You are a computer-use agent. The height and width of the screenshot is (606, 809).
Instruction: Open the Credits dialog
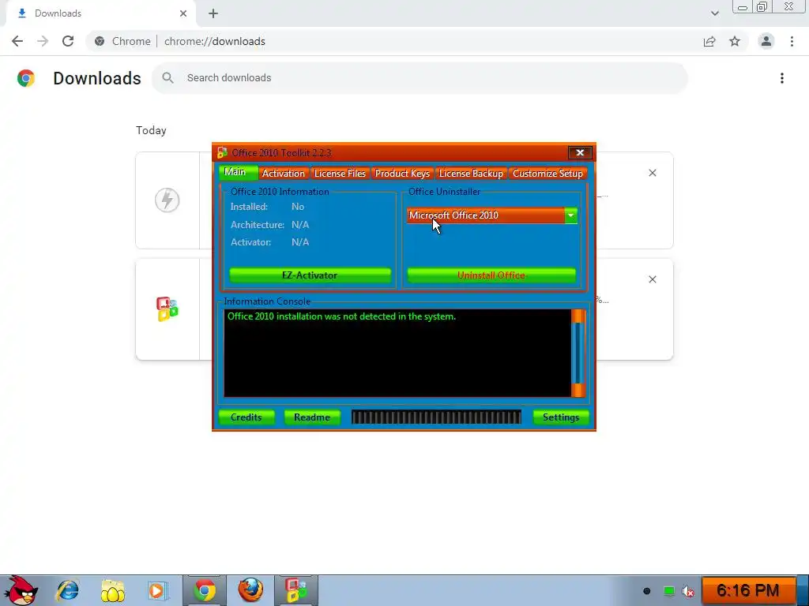pos(246,417)
